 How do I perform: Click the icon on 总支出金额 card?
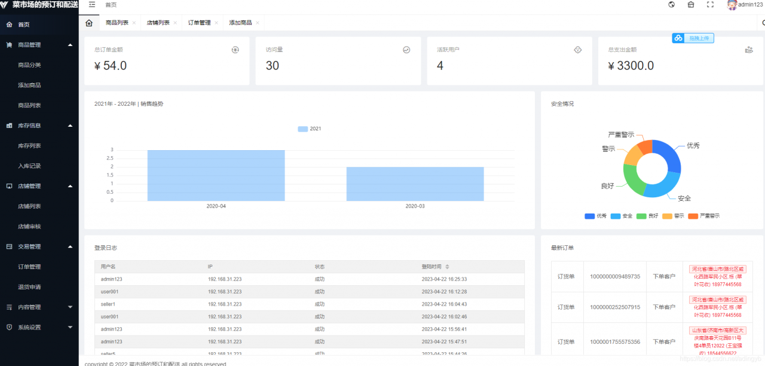(749, 50)
